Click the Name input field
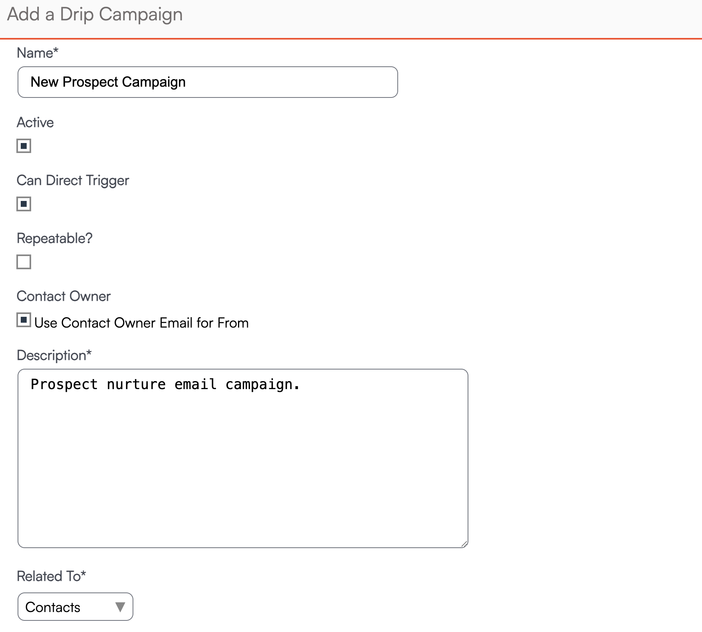The width and height of the screenshot is (702, 632). pyautogui.click(x=208, y=82)
